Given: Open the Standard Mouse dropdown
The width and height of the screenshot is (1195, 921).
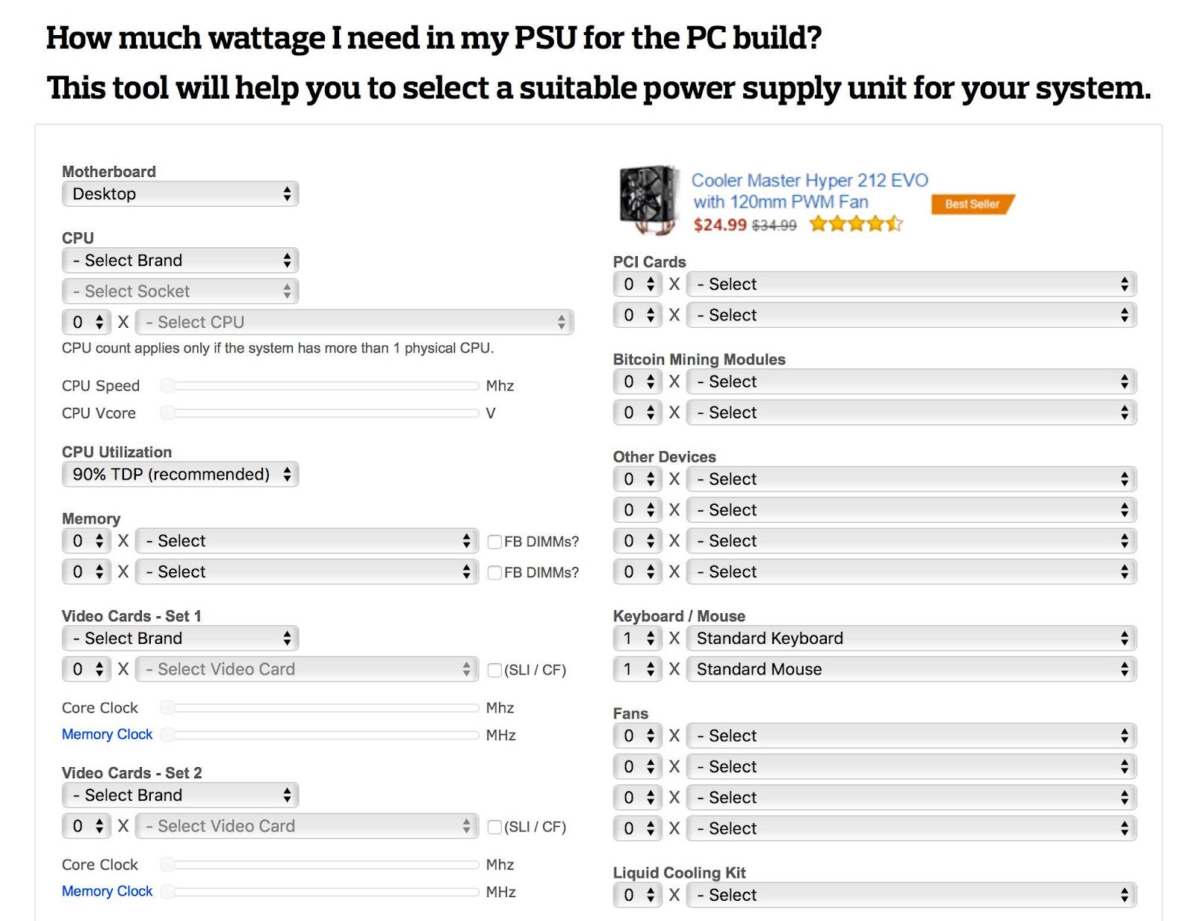Looking at the screenshot, I should pos(911,669).
